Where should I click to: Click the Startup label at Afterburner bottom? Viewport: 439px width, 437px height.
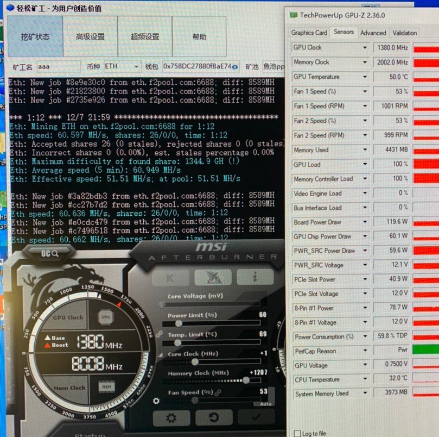click(x=90, y=435)
